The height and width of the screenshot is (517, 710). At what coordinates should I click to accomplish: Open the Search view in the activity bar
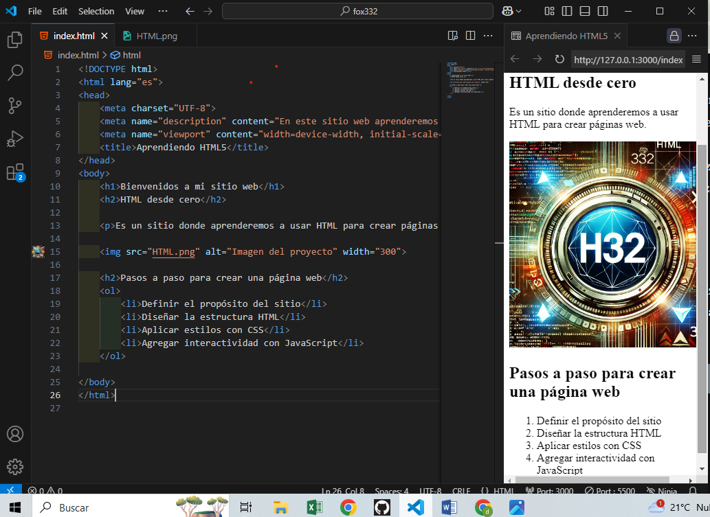click(x=15, y=72)
